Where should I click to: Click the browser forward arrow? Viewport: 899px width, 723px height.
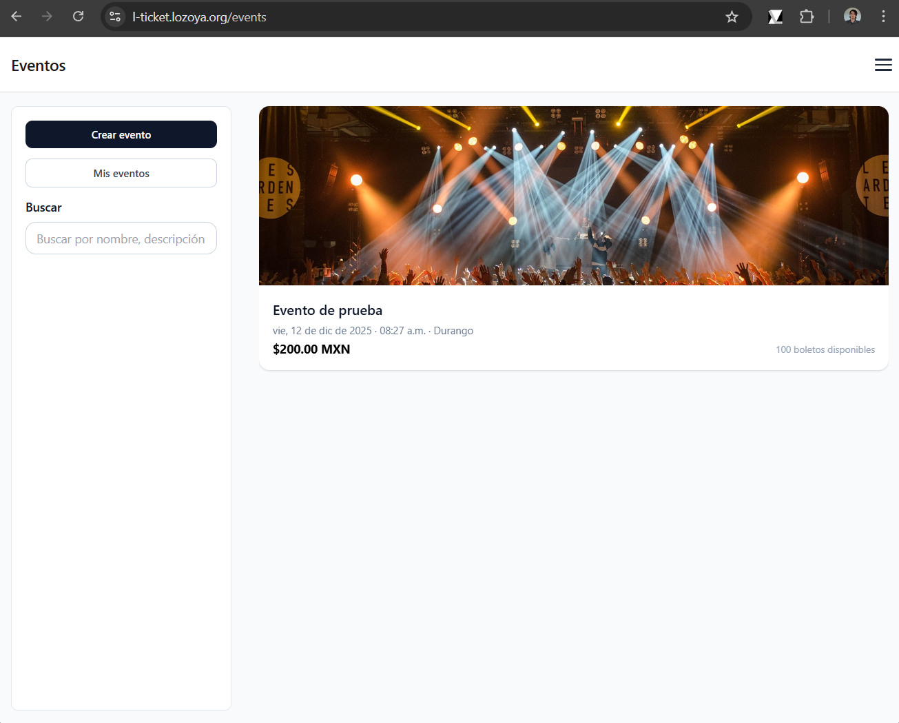click(x=47, y=17)
